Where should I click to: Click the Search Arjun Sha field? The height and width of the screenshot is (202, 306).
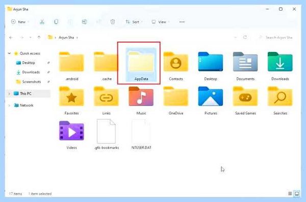pos(276,37)
